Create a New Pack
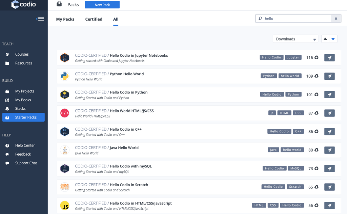Viewport: 347px width, 214px height. [x=102, y=4]
